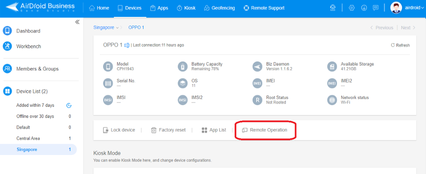Screen dimensions: 426x174
Task: Click the Root Status R icon
Action: (x=257, y=100)
